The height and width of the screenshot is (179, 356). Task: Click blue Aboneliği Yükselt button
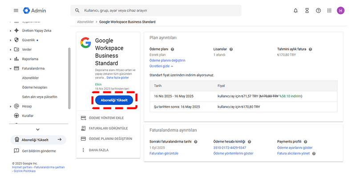click(114, 100)
